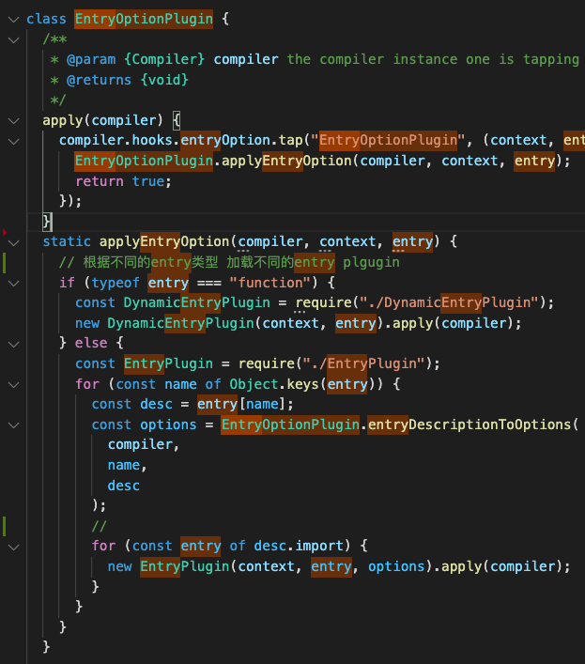This screenshot has height=664, width=585.
Task: Click the "function" string literal
Action: [270, 283]
